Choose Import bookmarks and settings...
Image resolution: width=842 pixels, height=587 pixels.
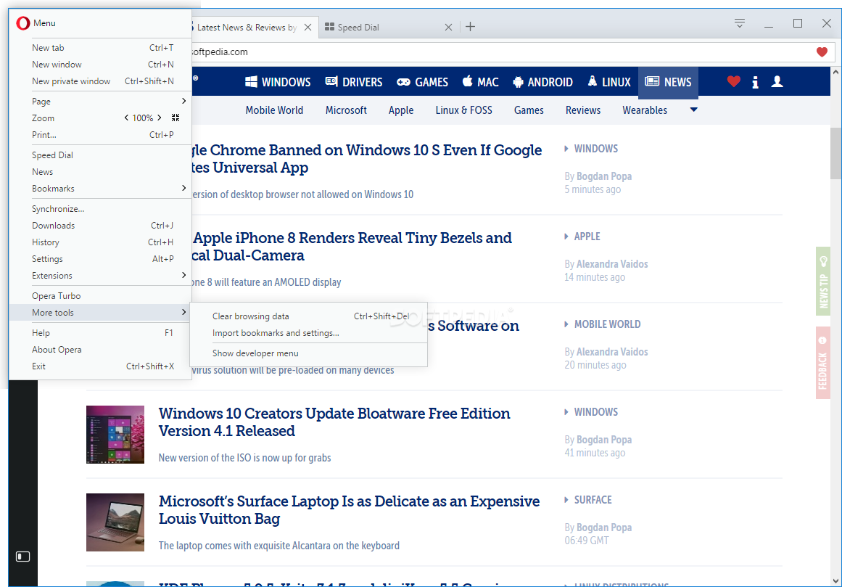pos(309,333)
